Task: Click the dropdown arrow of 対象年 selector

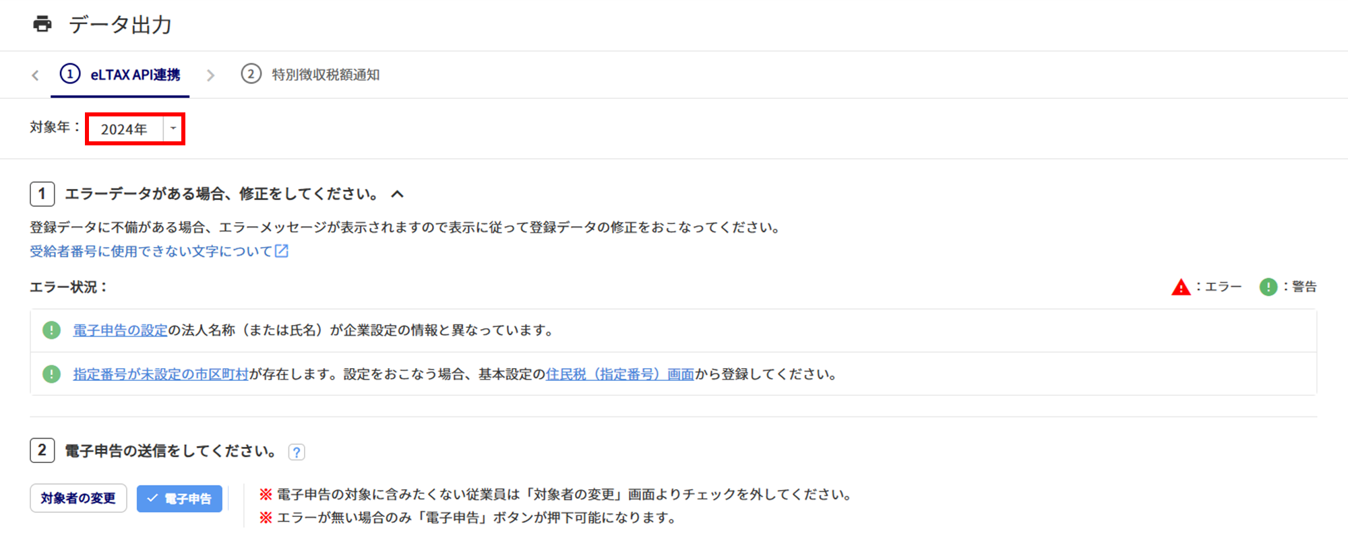Action: pyautogui.click(x=173, y=129)
